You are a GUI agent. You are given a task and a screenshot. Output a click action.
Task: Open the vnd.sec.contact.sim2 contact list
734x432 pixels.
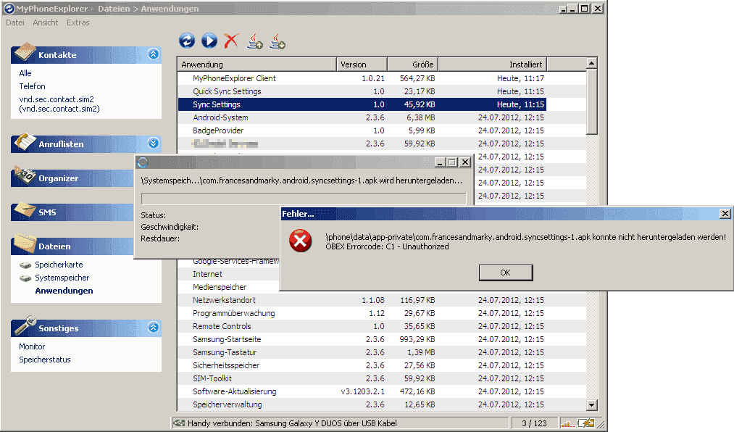59,104
